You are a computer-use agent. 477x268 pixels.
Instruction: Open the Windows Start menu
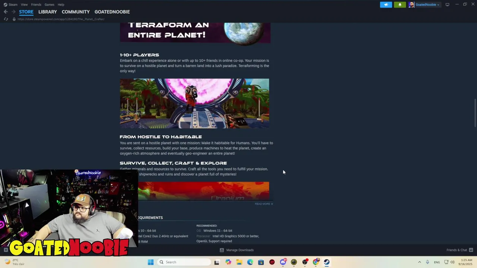pyautogui.click(x=151, y=262)
